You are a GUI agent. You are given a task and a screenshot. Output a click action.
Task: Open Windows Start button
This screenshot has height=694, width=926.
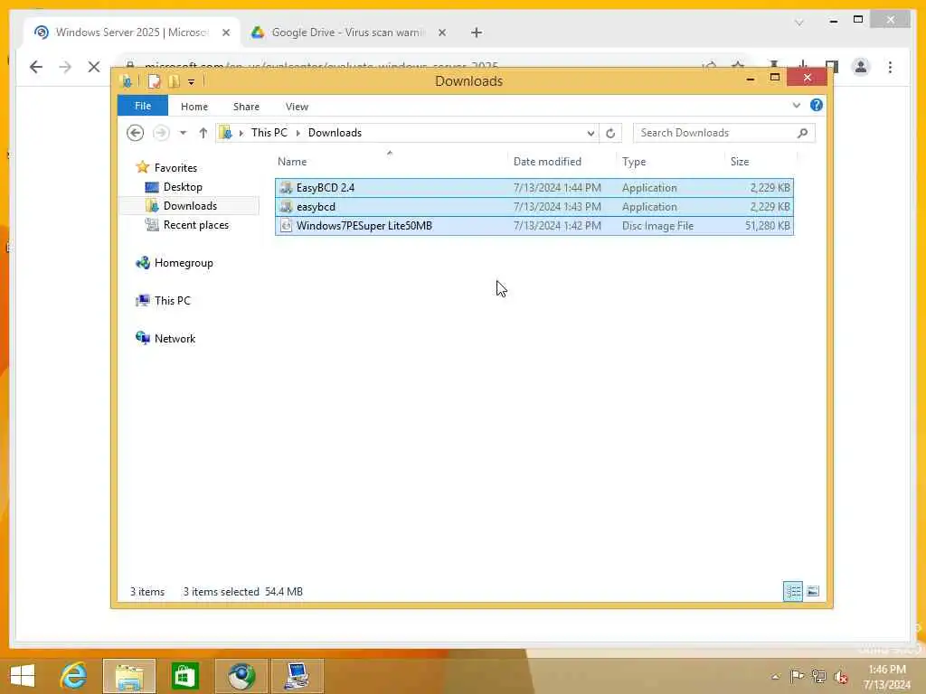pos(23,676)
